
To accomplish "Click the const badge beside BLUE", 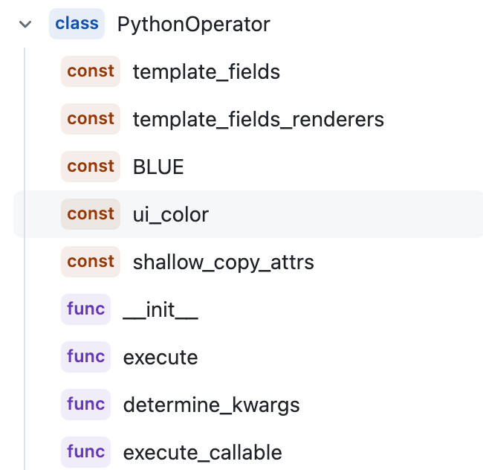I will 91,167.
